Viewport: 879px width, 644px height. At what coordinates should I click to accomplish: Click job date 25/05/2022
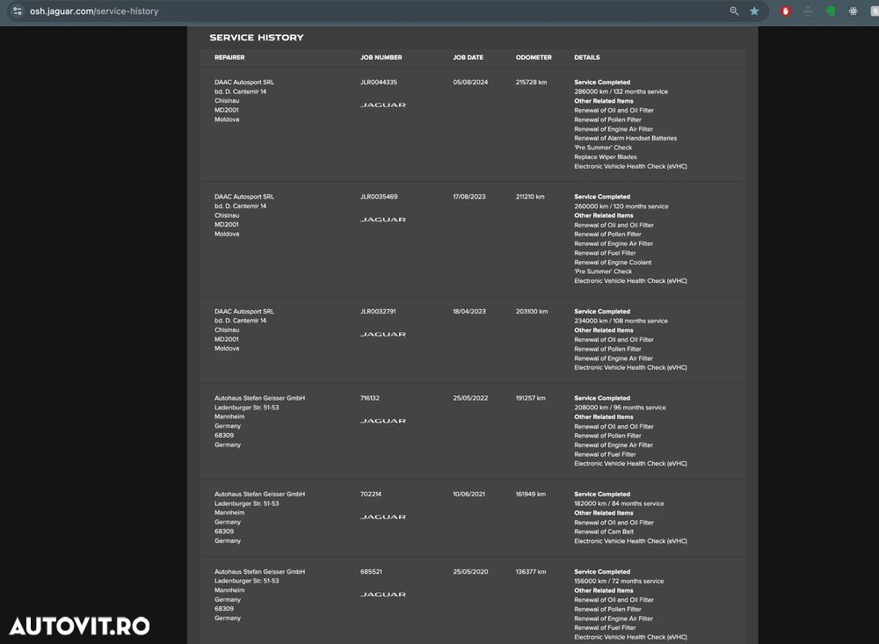470,398
